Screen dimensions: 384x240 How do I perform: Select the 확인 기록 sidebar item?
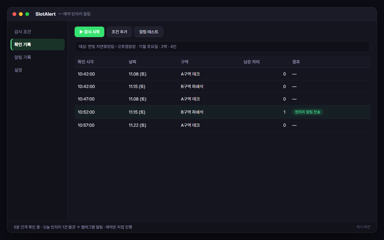tap(37, 44)
